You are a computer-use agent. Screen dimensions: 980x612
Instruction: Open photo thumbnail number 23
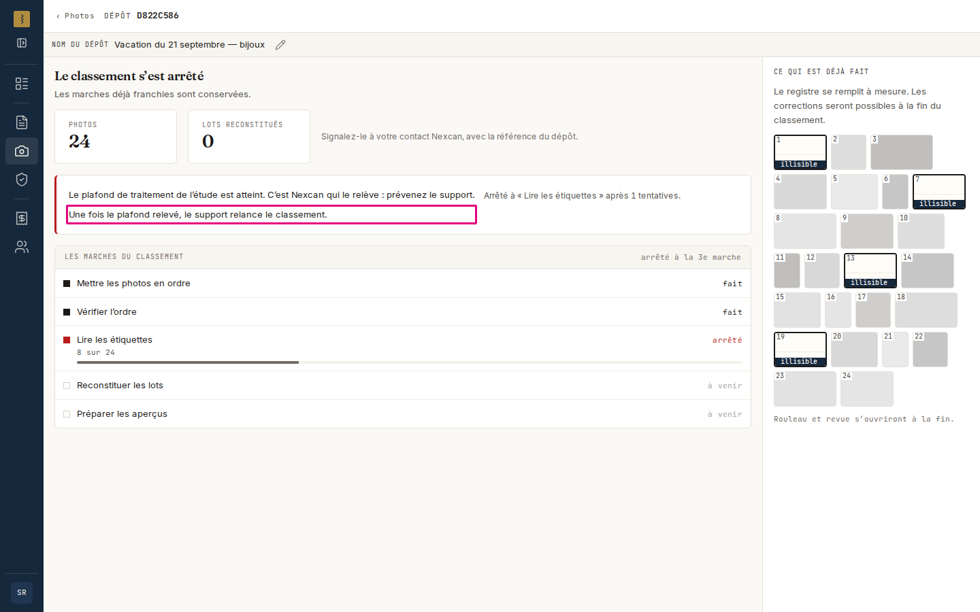(x=805, y=389)
